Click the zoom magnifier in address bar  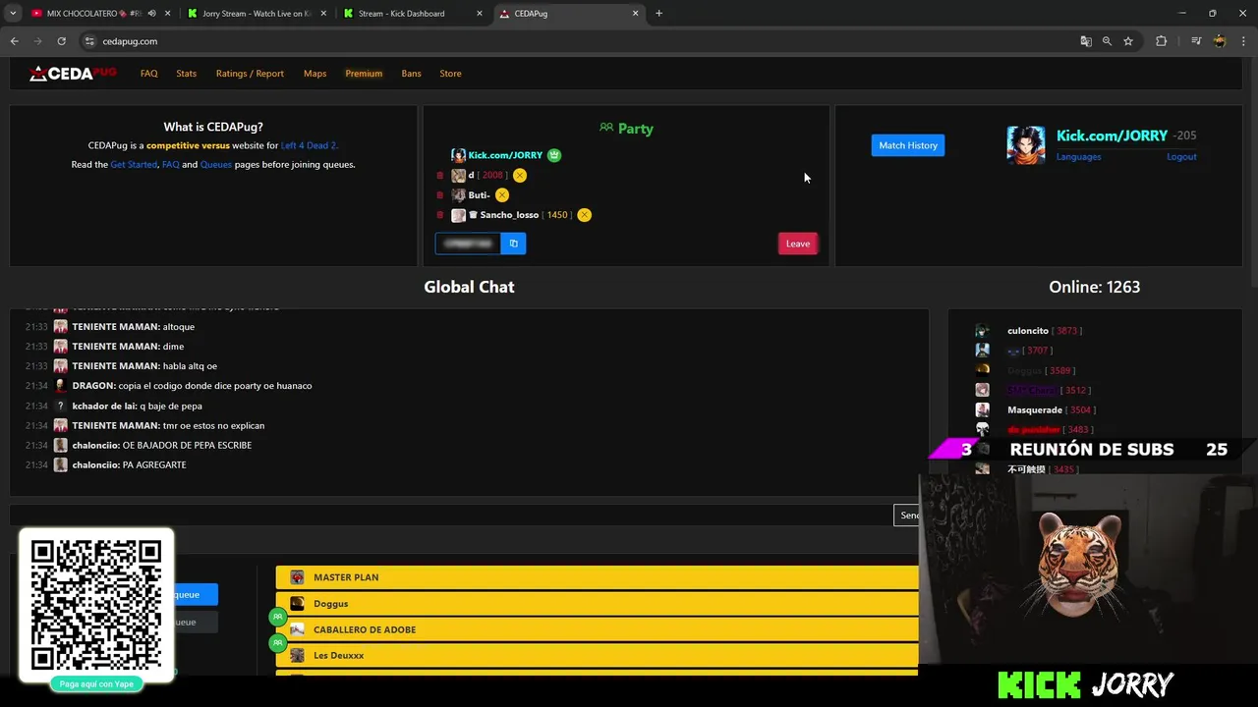coord(1107,41)
